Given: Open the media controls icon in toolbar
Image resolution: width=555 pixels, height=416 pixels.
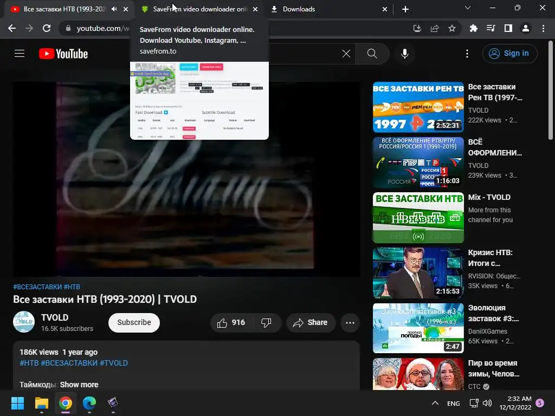Looking at the screenshot, I should pos(491,28).
